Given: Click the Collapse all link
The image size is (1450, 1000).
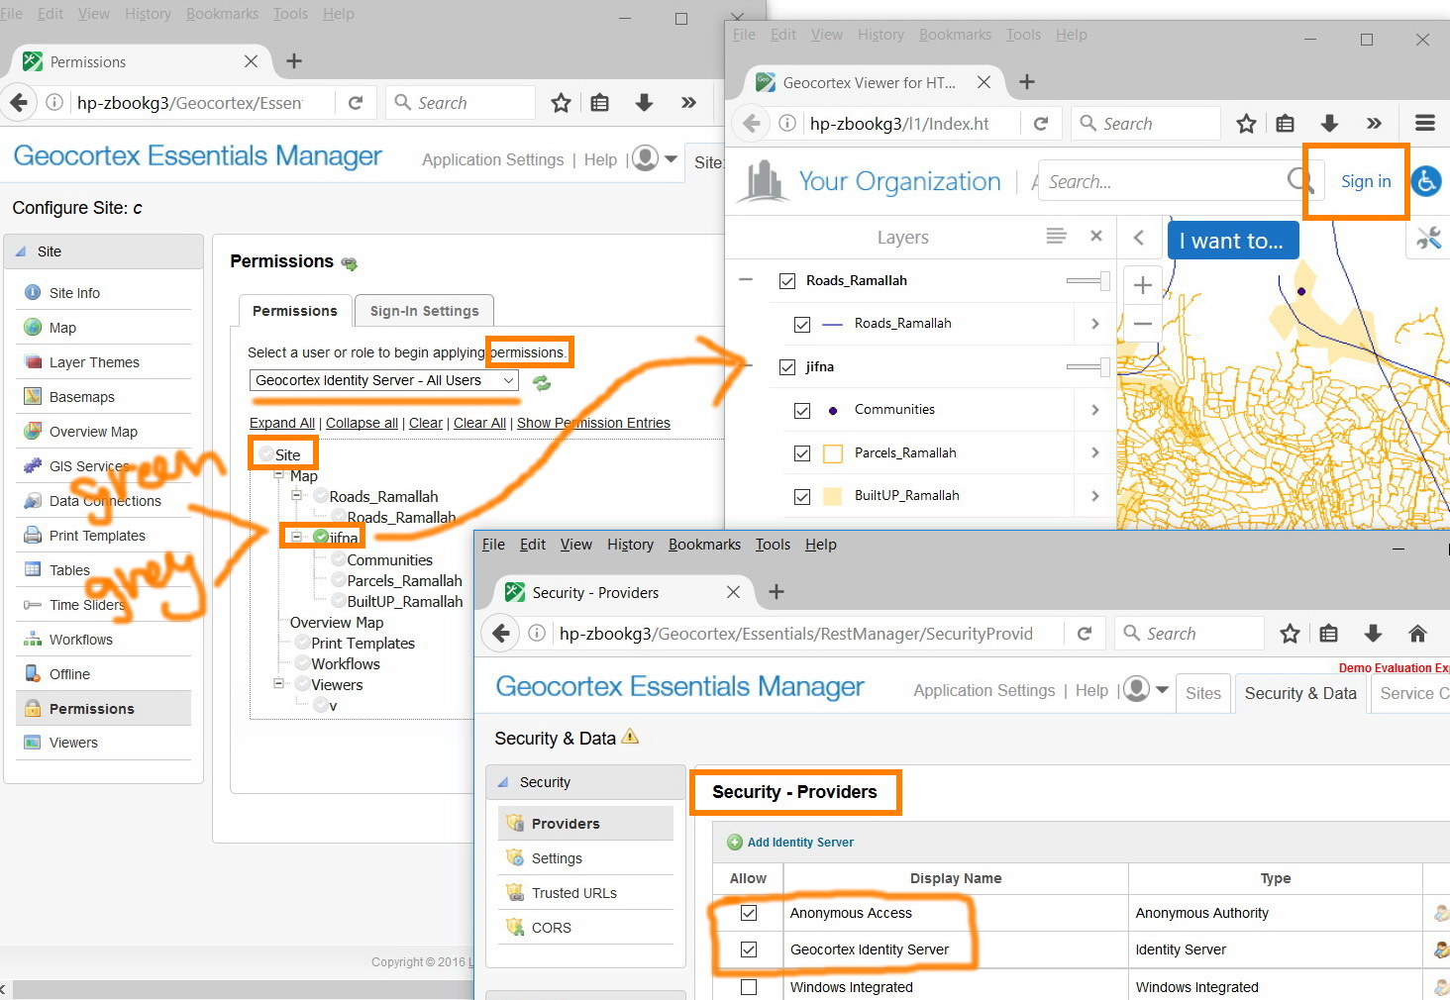Looking at the screenshot, I should click(x=362, y=423).
